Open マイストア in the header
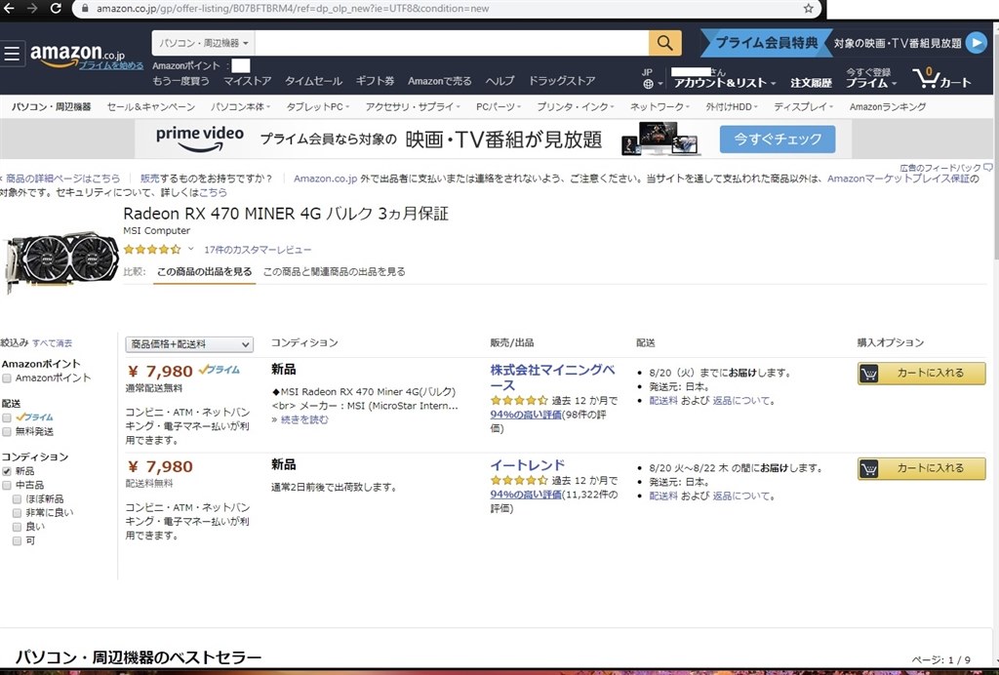The height and width of the screenshot is (675, 999). coord(247,81)
